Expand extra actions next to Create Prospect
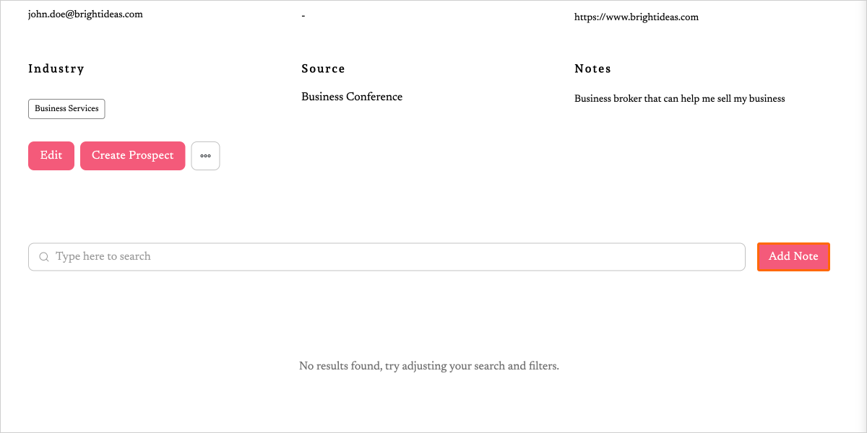The image size is (867, 433). 205,156
